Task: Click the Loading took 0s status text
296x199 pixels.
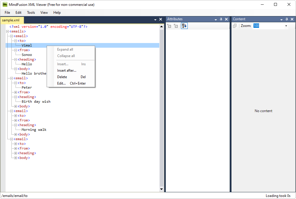Action: [278, 196]
